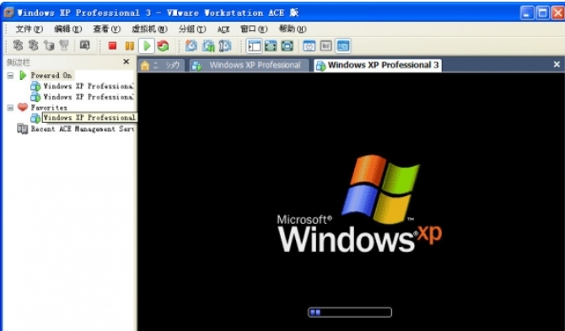Select the Powered On group label
The image size is (565, 331).
[x=51, y=75]
